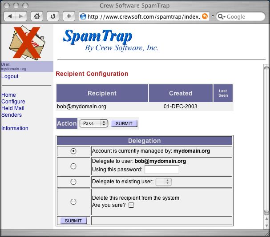This screenshot has width=270, height=237.
Task: Open the Configure sidebar link
Action: pyautogui.click(x=13, y=101)
